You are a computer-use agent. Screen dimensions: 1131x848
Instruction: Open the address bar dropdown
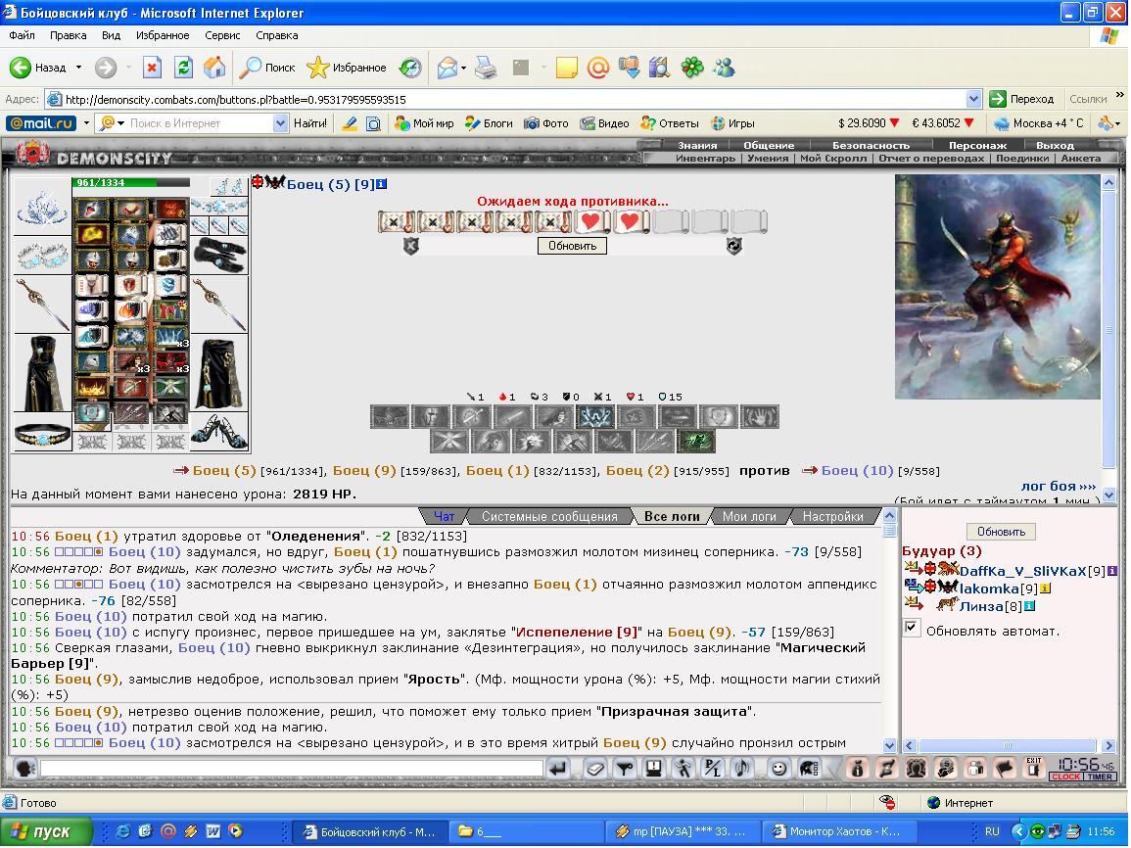point(973,100)
